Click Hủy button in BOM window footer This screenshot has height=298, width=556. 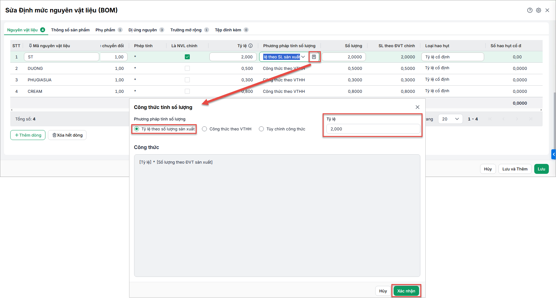[488, 169]
